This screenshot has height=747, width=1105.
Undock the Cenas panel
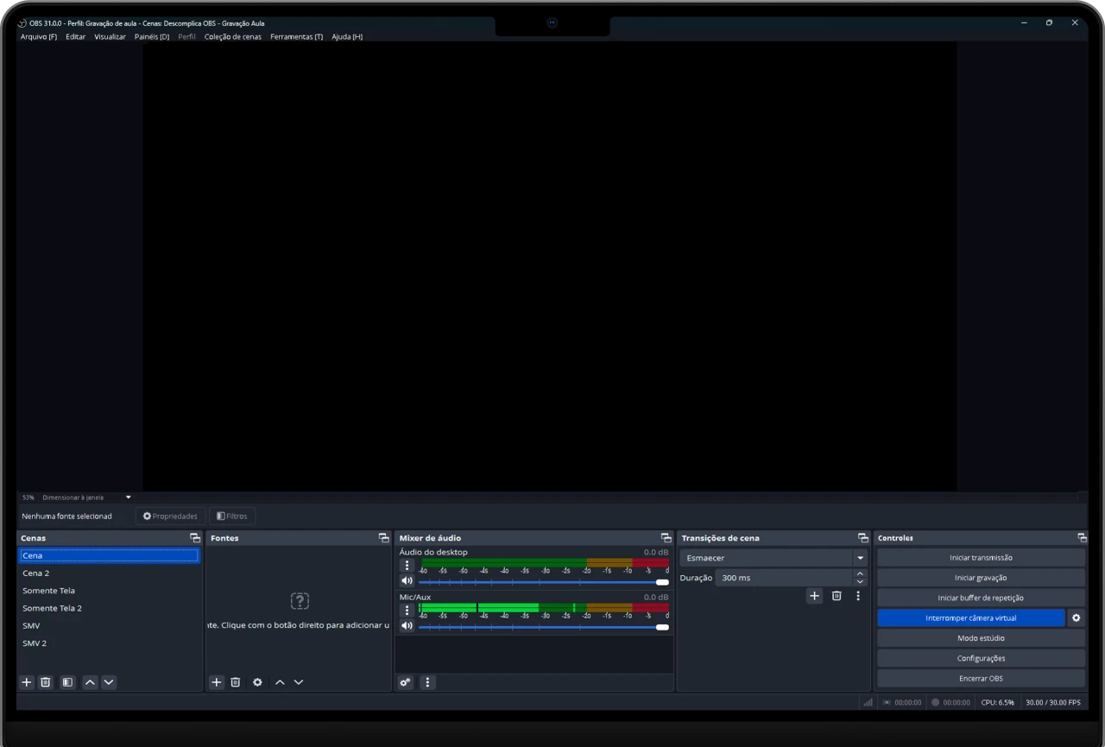[x=195, y=538]
